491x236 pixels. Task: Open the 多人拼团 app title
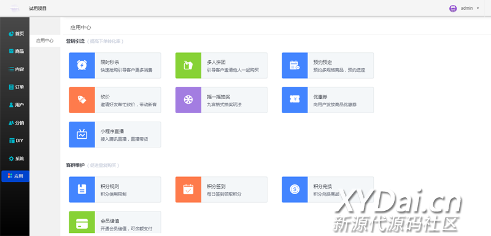(217, 62)
